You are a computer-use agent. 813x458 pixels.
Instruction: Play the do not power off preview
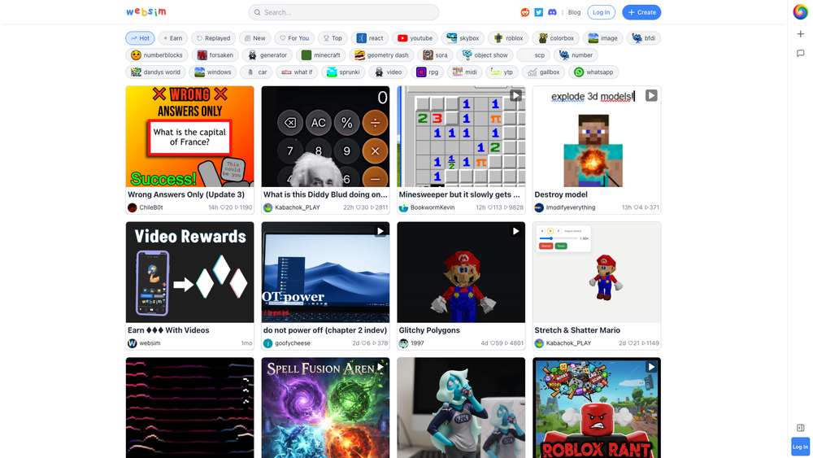click(380, 231)
